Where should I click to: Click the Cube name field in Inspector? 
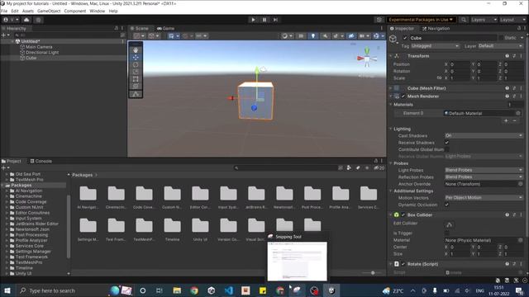(452, 38)
